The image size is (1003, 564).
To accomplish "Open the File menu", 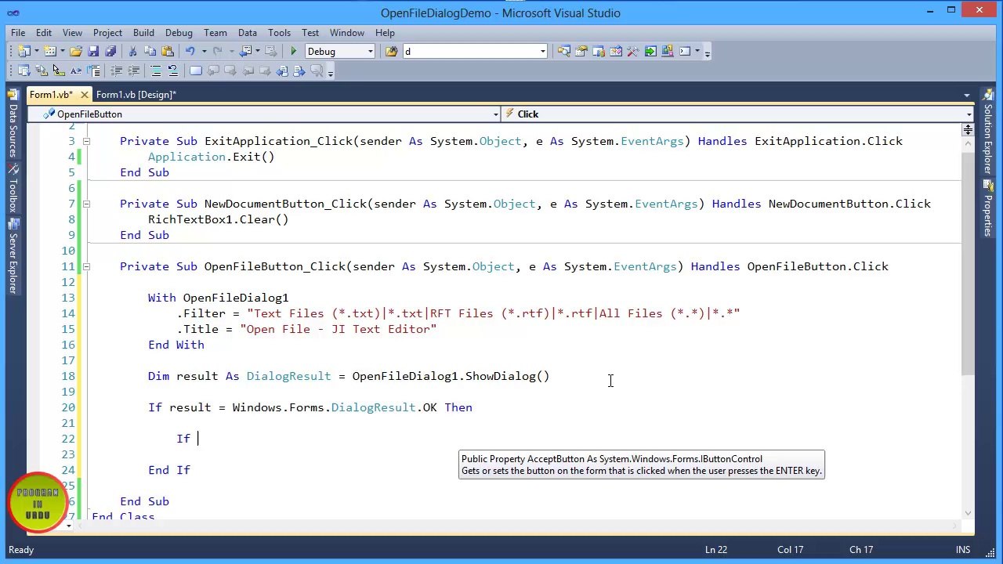I will click(17, 33).
